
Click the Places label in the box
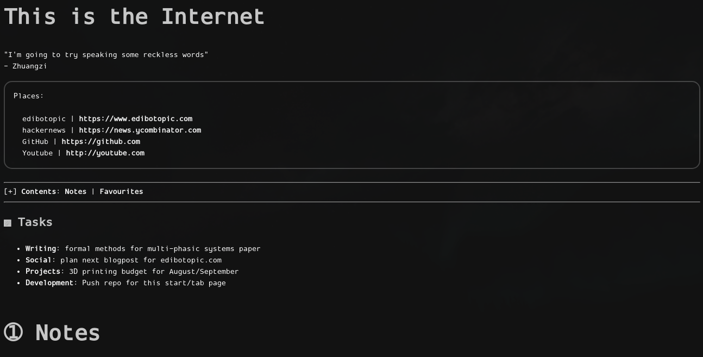coord(28,96)
